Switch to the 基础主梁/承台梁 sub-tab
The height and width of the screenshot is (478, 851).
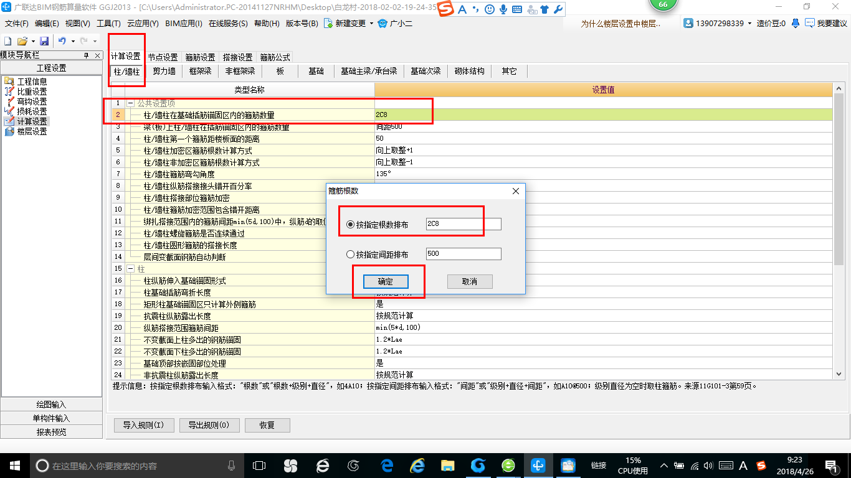[x=369, y=72]
